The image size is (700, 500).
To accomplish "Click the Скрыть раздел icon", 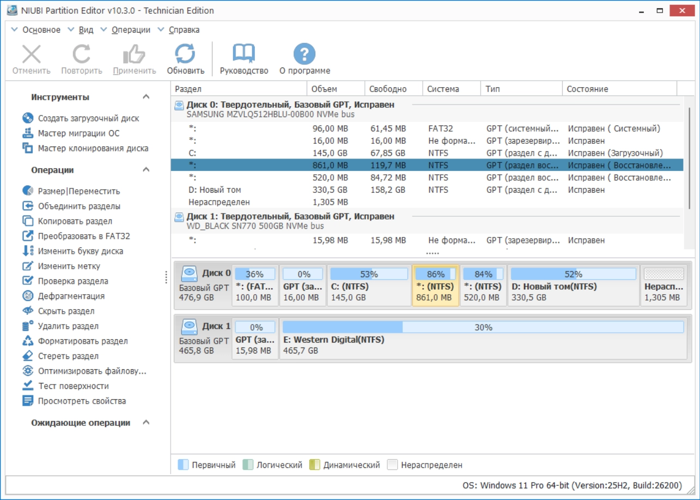I will point(28,311).
